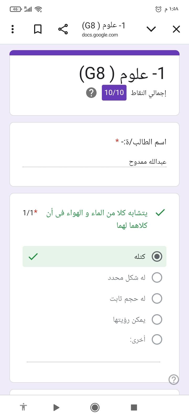Select the له حجم ثابت radio button

point(157,298)
